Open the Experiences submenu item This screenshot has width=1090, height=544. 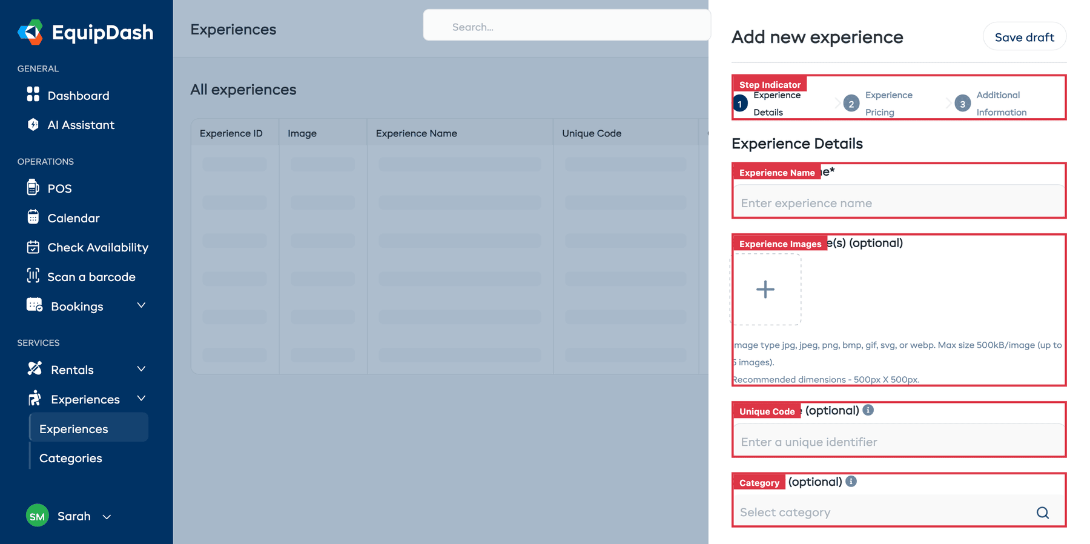pos(88,428)
